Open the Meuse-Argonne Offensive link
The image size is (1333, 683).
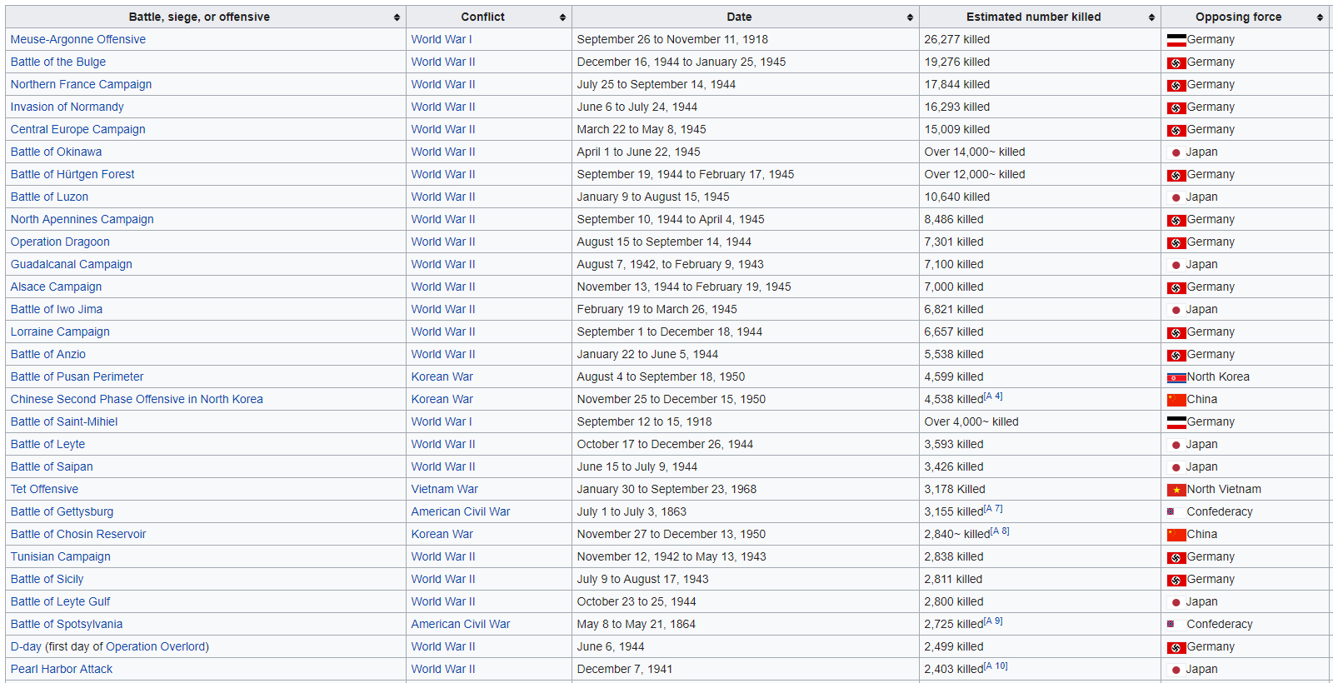(77, 39)
